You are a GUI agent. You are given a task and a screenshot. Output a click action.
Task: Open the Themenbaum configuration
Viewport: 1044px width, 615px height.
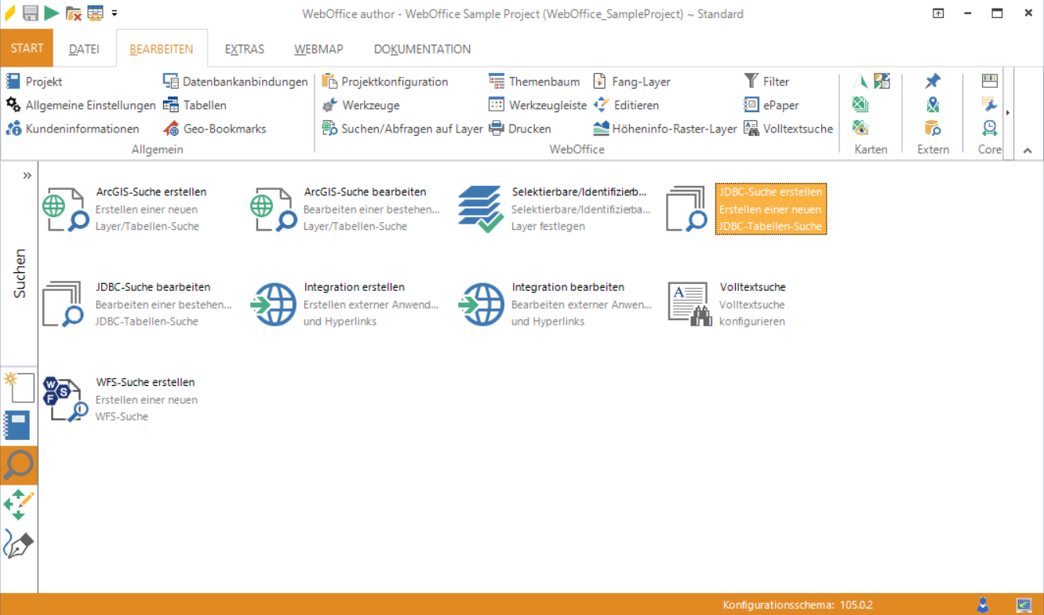[534, 82]
